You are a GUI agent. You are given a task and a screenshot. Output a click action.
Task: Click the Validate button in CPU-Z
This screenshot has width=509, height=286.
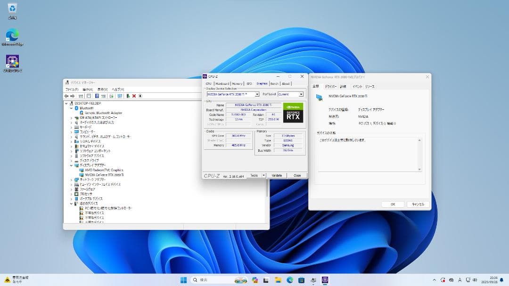pyautogui.click(x=277, y=175)
